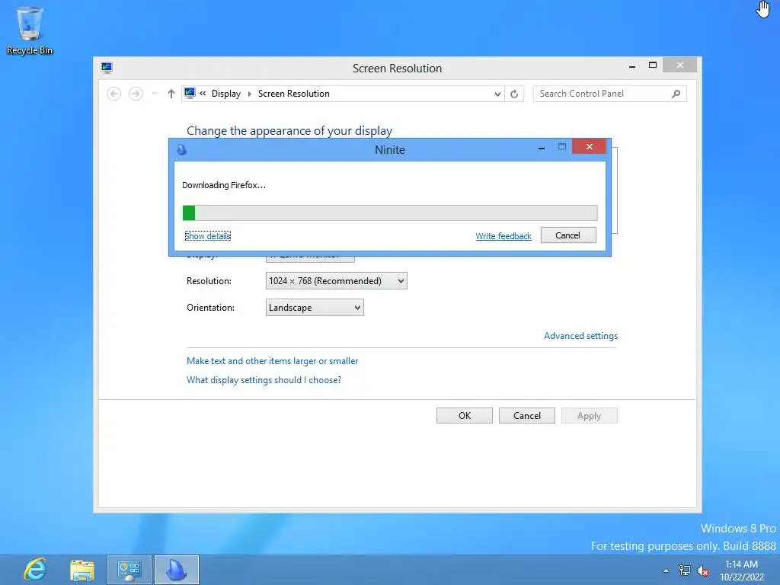The width and height of the screenshot is (780, 585).
Task: Launch Internet Explorer from the taskbar
Action: pyautogui.click(x=35, y=570)
